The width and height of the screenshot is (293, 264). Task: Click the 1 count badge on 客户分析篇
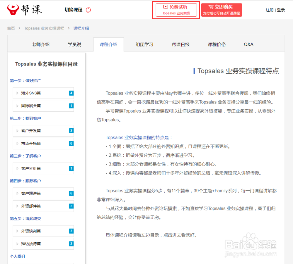coord(71,168)
